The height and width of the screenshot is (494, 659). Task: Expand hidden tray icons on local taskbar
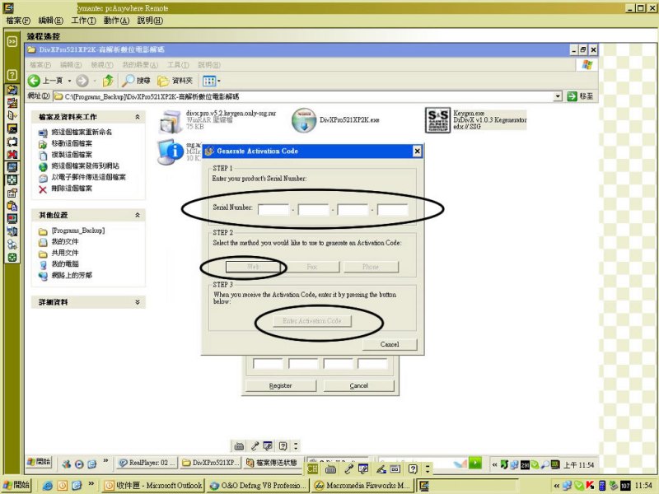point(557,486)
